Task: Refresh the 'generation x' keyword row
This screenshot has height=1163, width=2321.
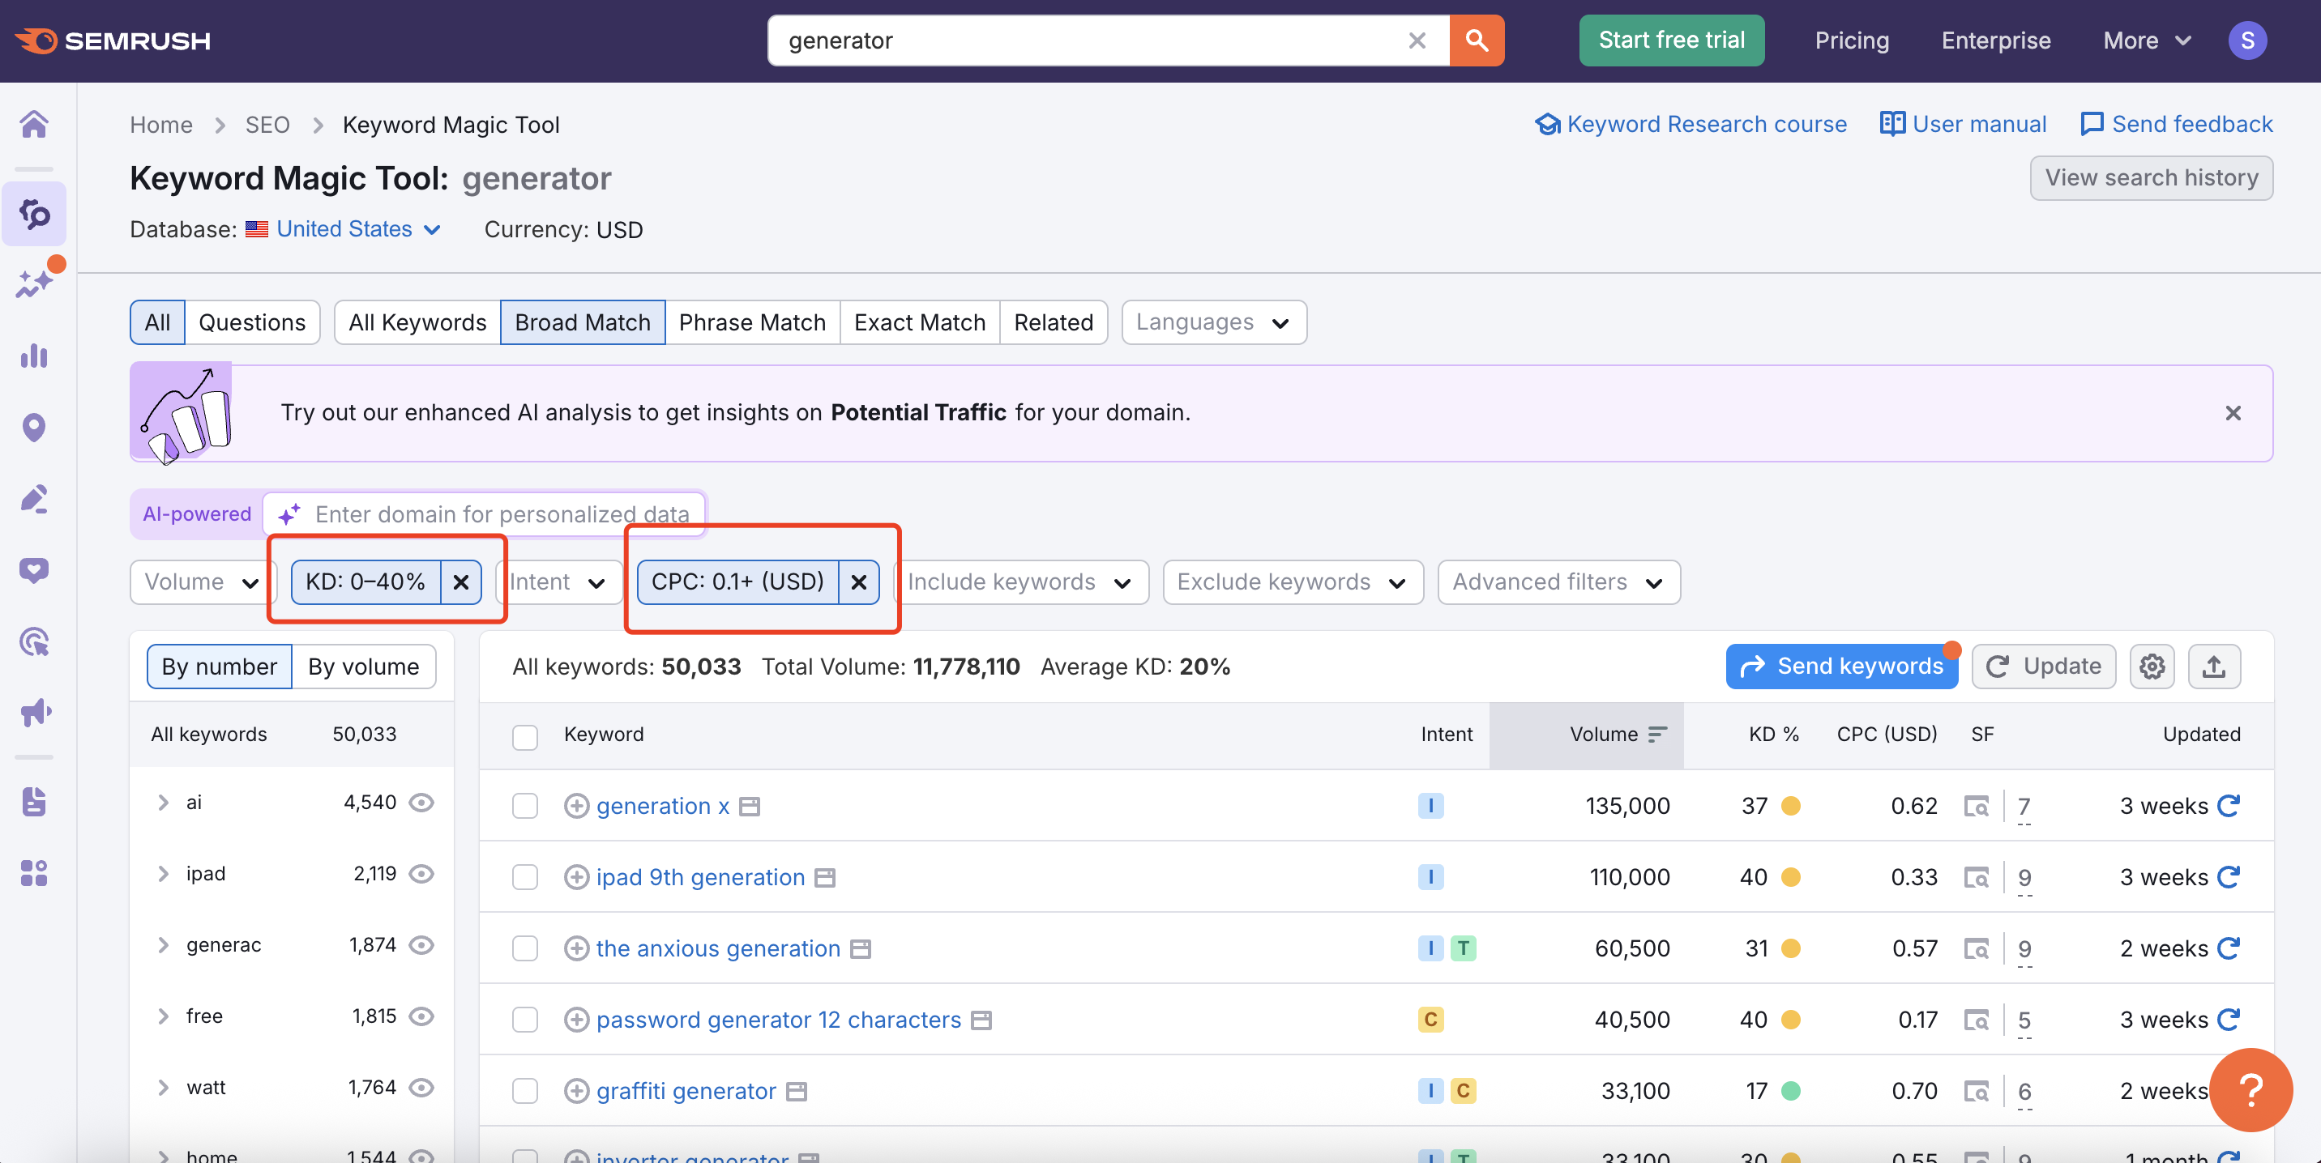Action: [x=2228, y=806]
